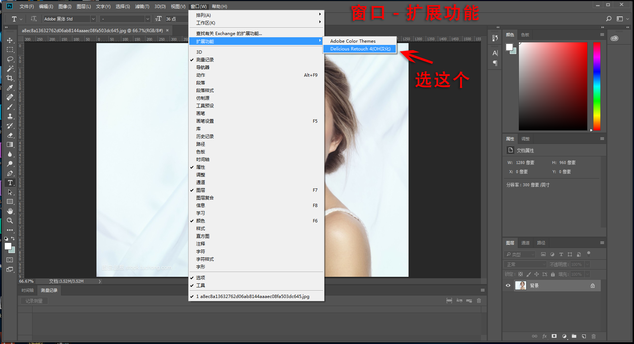Screen dimensions: 634x344
Task: Activate the Zoom tool
Action: pyautogui.click(x=10, y=221)
